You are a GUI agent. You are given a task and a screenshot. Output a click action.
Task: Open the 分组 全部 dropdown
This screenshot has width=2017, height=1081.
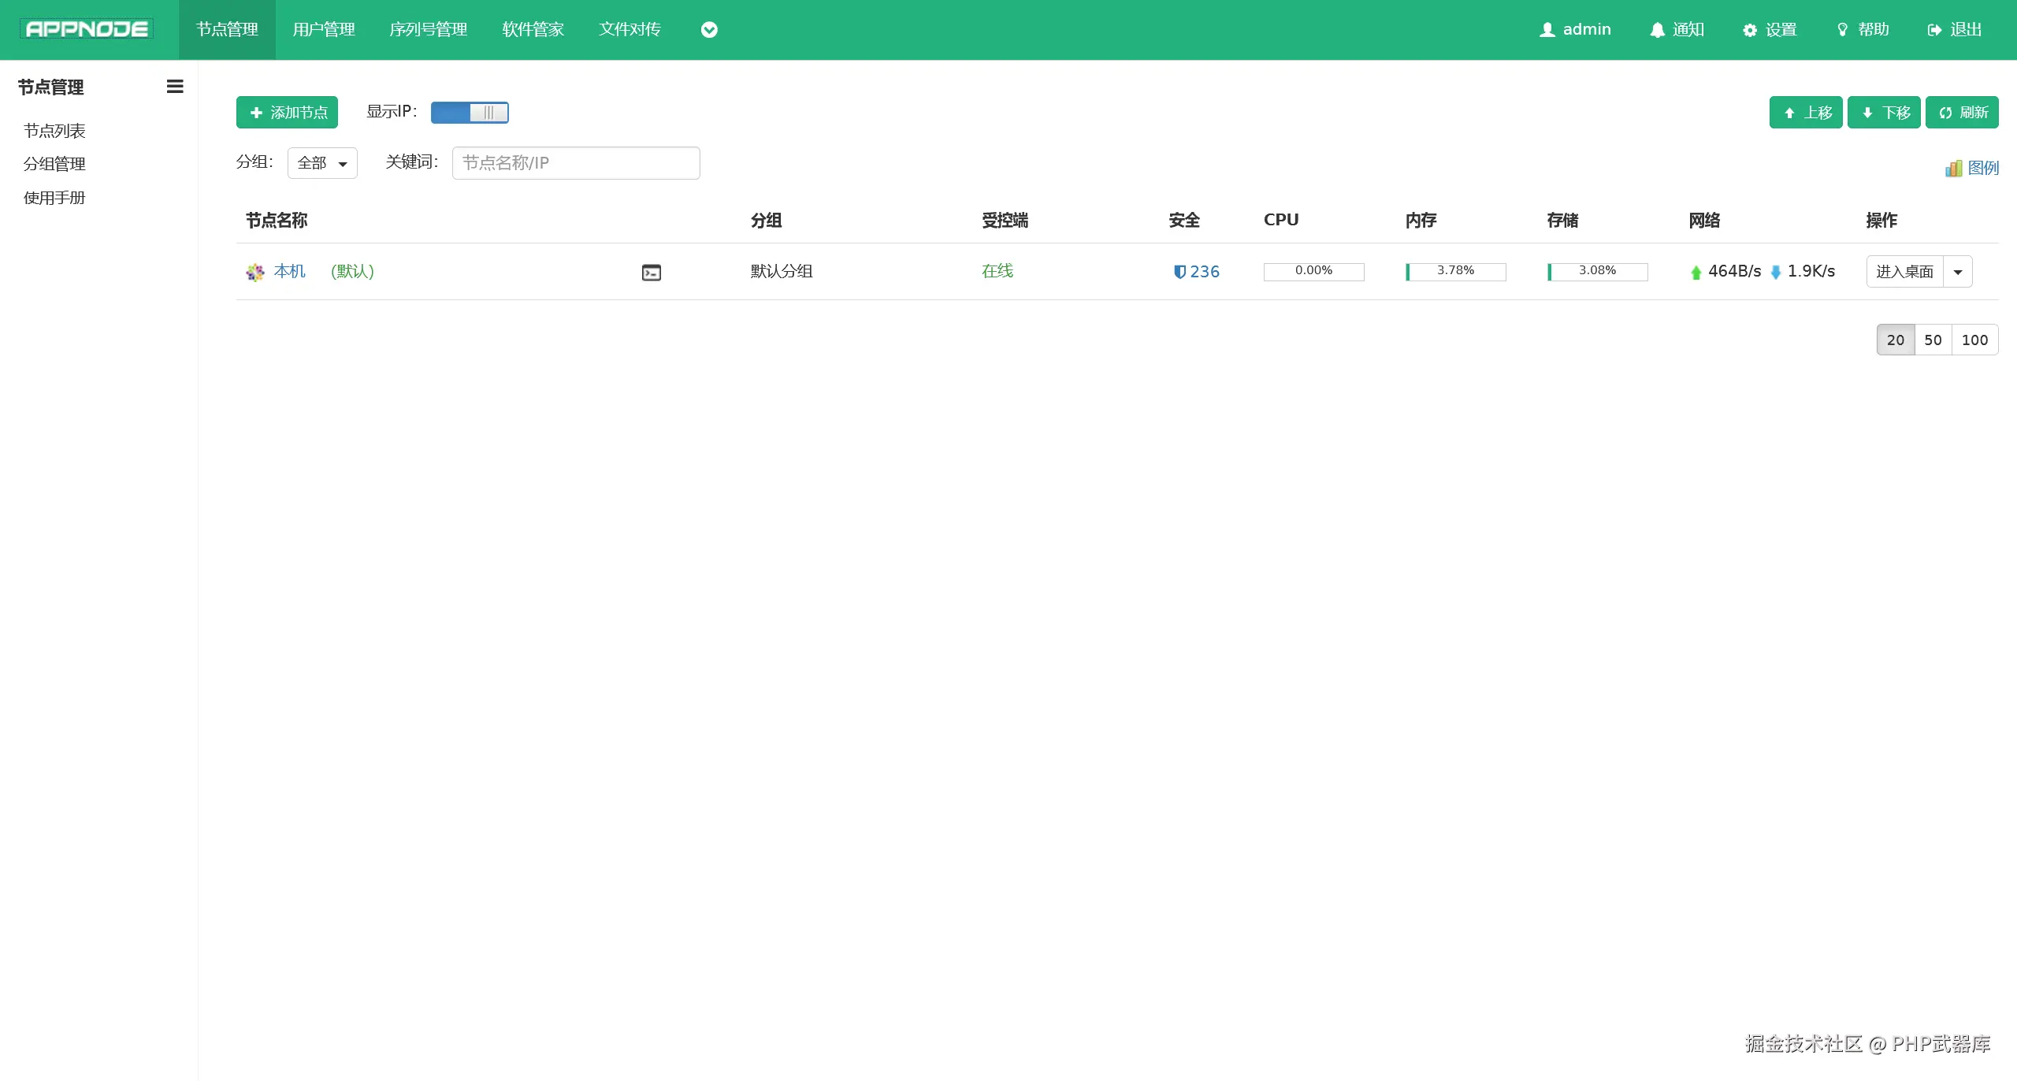pyautogui.click(x=322, y=163)
